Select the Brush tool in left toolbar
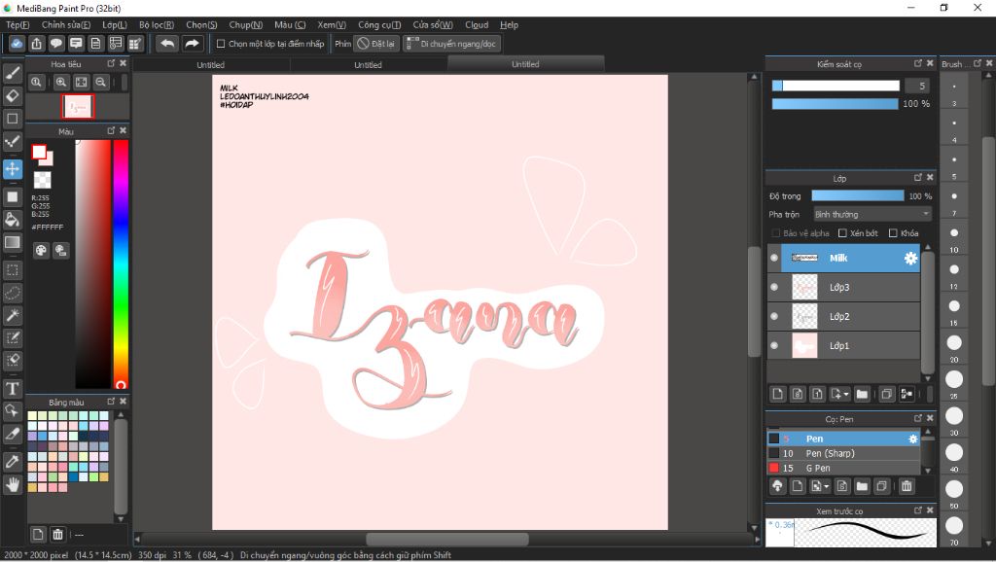 click(x=12, y=73)
